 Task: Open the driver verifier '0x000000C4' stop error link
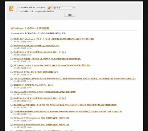click(x=75, y=79)
